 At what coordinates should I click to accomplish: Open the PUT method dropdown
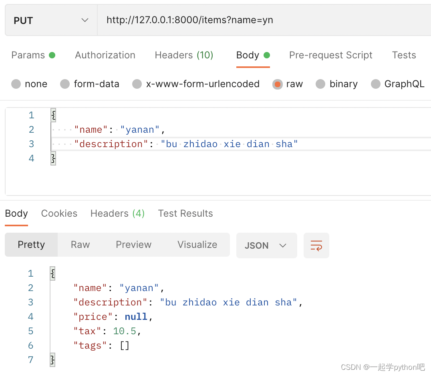tap(51, 20)
